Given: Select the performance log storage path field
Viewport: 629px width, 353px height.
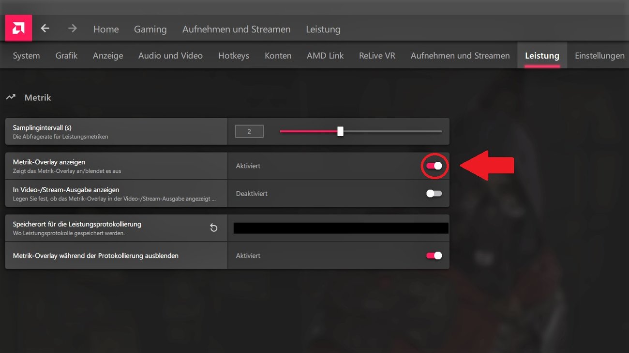Looking at the screenshot, I should [340, 227].
